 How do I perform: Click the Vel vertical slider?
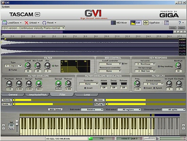click(17, 126)
